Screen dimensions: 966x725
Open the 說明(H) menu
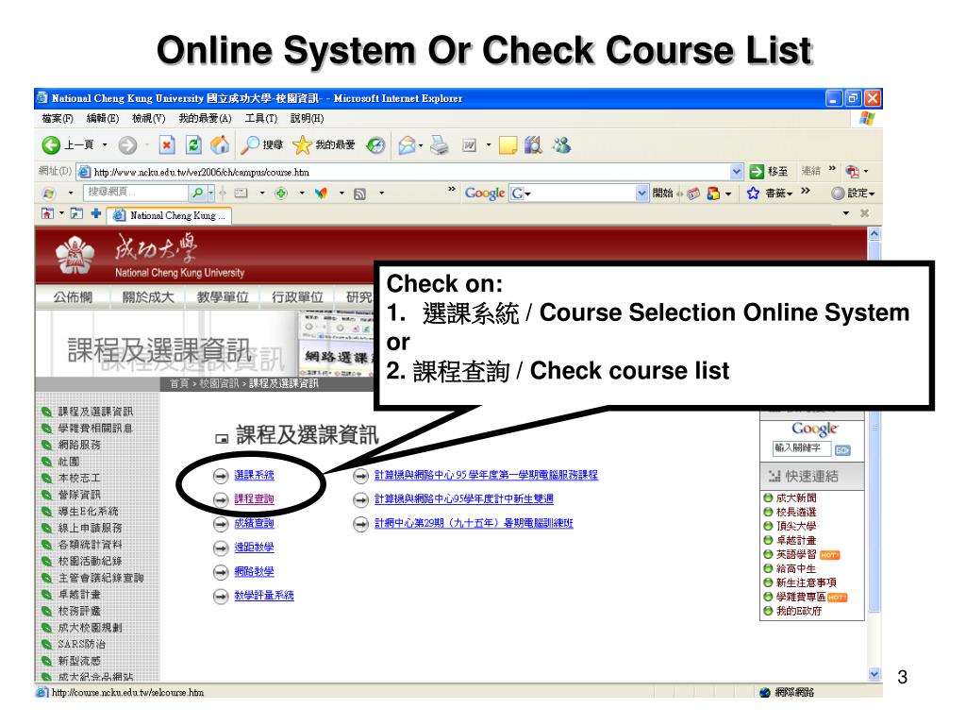coord(307,118)
